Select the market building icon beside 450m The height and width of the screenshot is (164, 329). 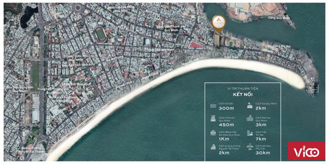(213, 119)
